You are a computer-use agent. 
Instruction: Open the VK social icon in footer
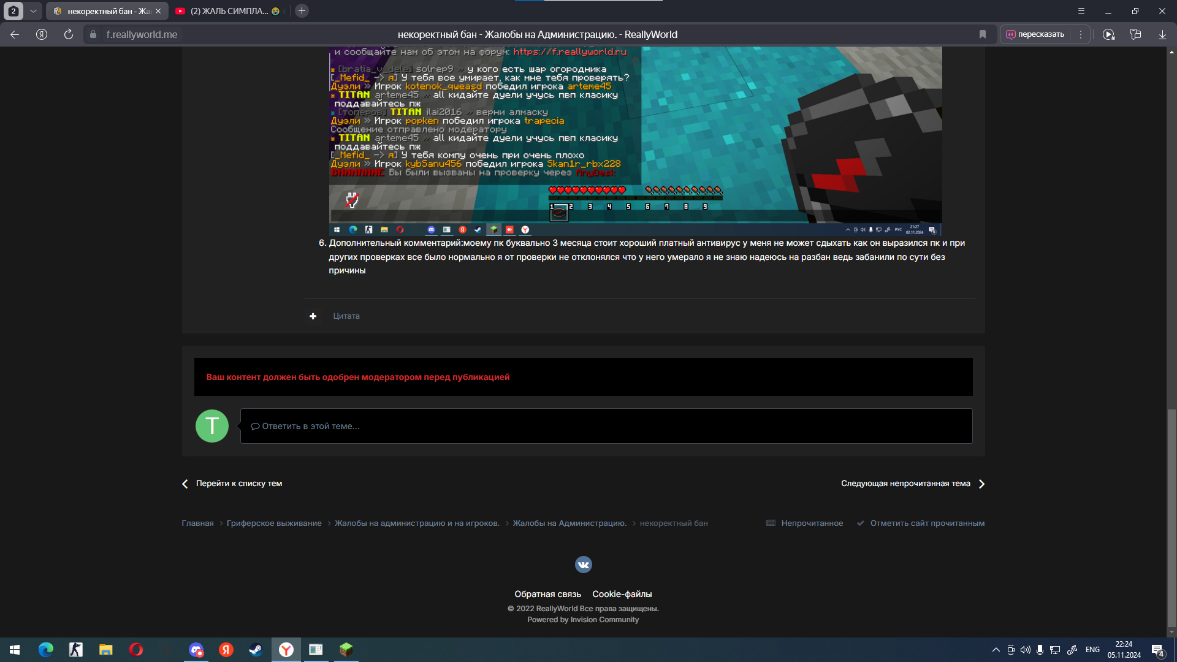point(583,565)
